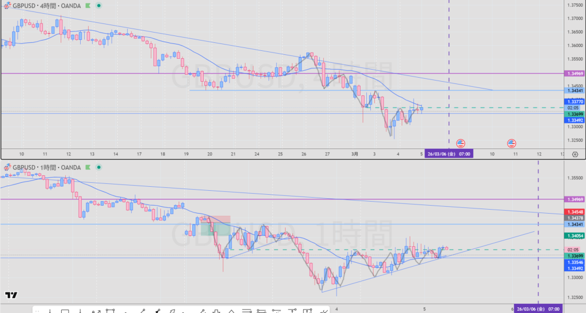586x313 pixels.
Task: Open the second US economic event icon
Action: pos(512,143)
